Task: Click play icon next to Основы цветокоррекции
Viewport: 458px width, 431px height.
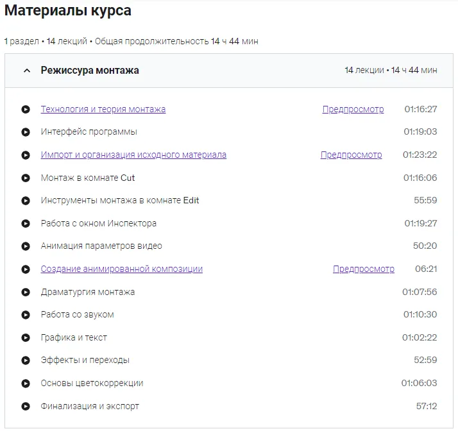Action: (26, 384)
